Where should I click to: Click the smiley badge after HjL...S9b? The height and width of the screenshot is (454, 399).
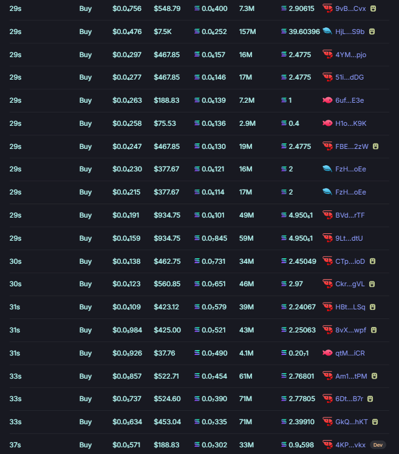[x=372, y=31]
